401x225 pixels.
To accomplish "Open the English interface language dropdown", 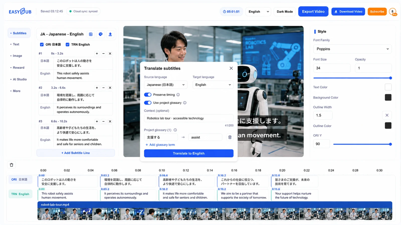I will point(258,11).
